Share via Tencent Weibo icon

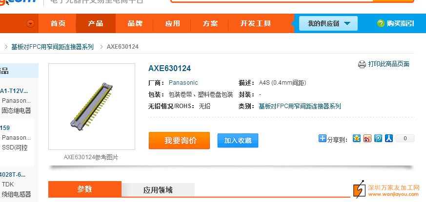(378, 139)
